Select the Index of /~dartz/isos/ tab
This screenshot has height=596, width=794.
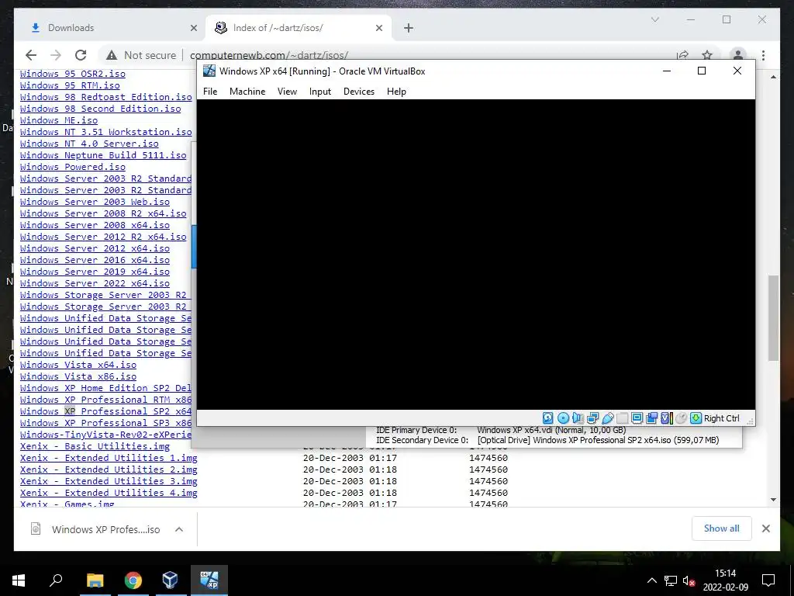coord(299,28)
